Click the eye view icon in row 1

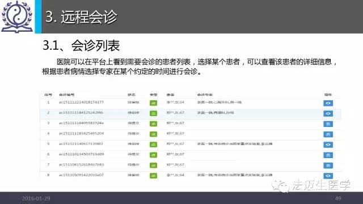click(x=328, y=103)
